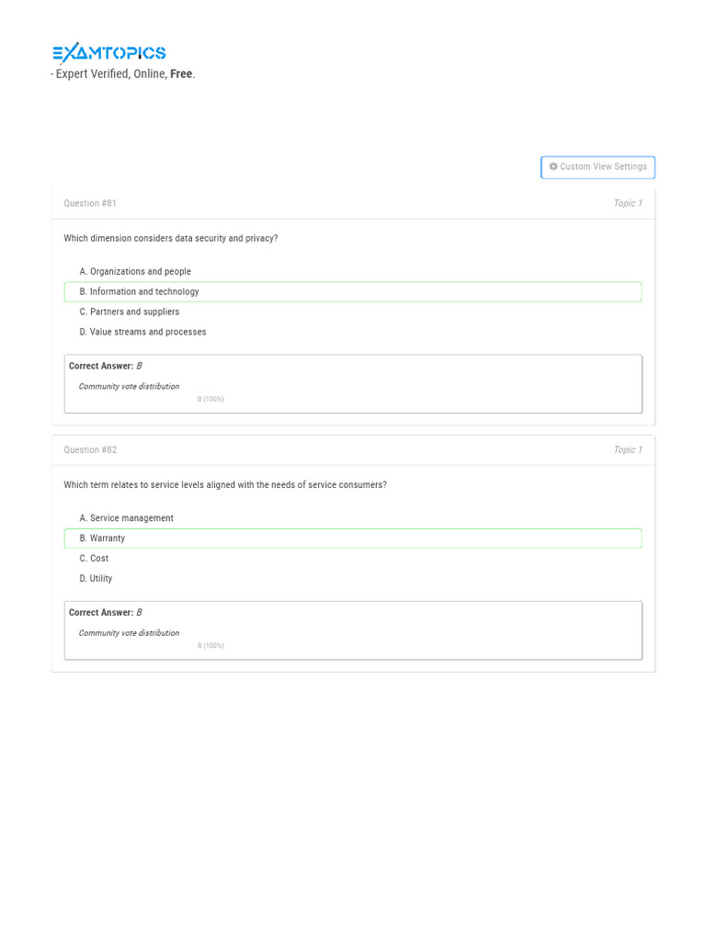Click Question #81 community vote B (100%) bar
The height and width of the screenshot is (941, 706).
[x=211, y=400]
